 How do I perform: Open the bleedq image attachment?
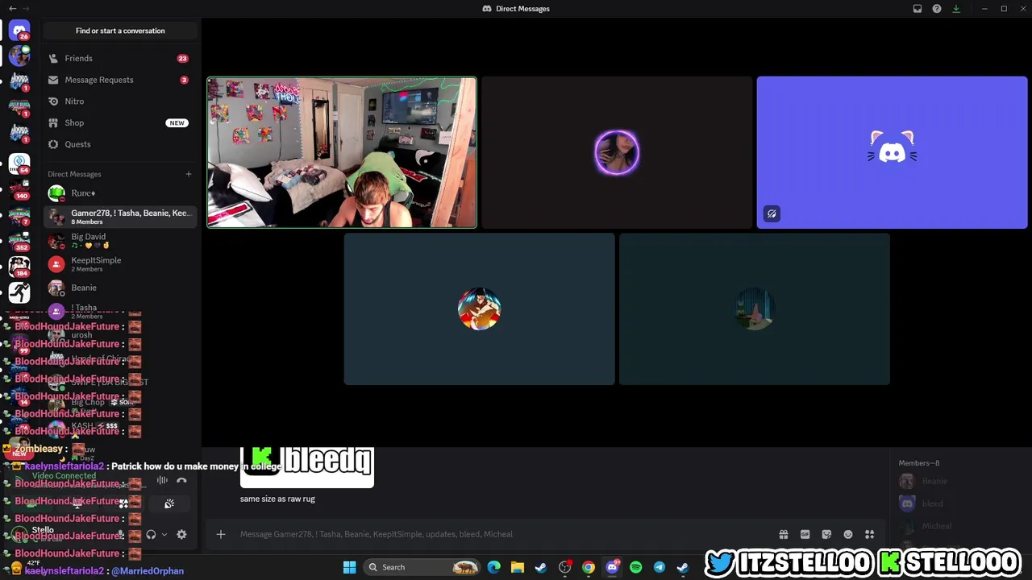coord(307,467)
